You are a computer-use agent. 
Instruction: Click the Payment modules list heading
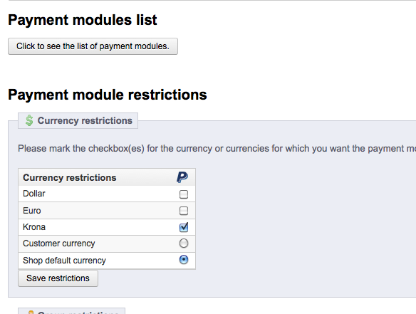click(x=83, y=20)
